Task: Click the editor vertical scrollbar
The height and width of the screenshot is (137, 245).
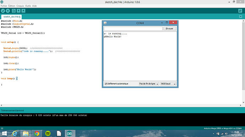Action: pyautogui.click(x=243, y=56)
